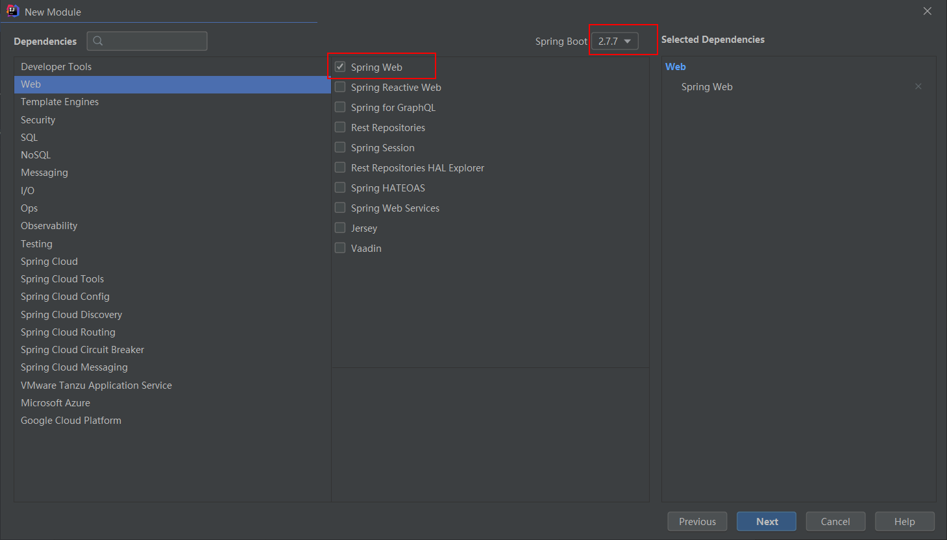Open the I/O category
947x540 pixels.
(x=173, y=191)
